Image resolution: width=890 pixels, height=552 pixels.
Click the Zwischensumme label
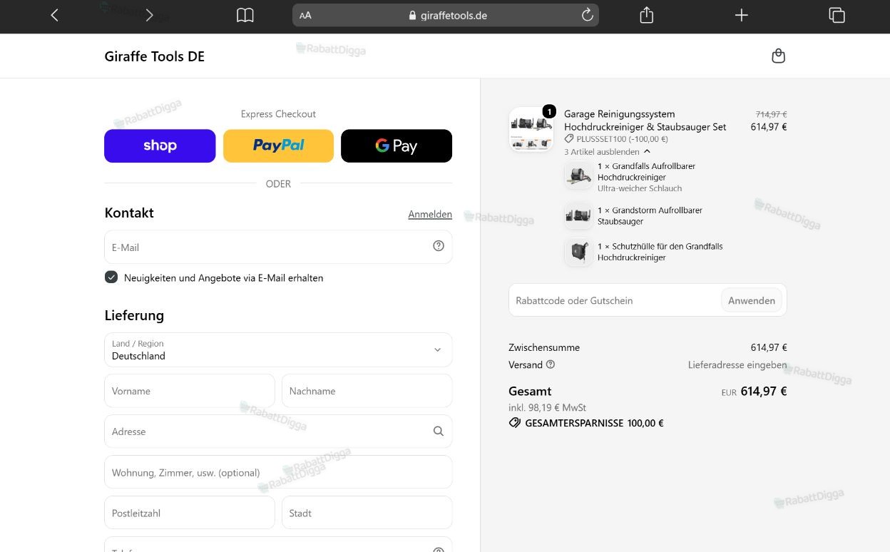coord(544,347)
